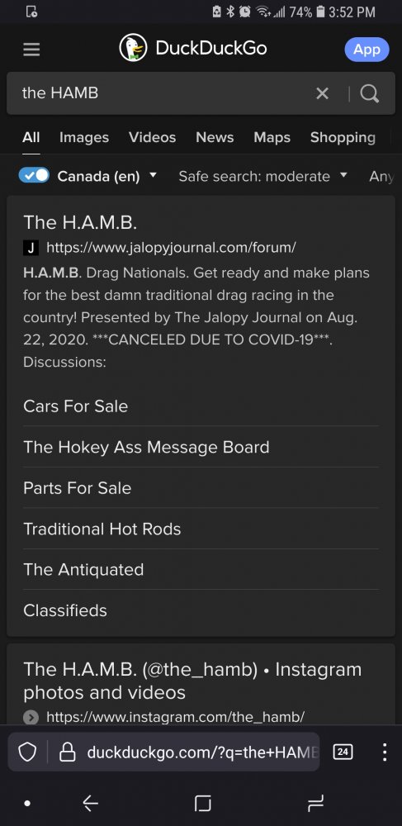Switch to the Videos tab
The width and height of the screenshot is (402, 826).
coord(152,137)
